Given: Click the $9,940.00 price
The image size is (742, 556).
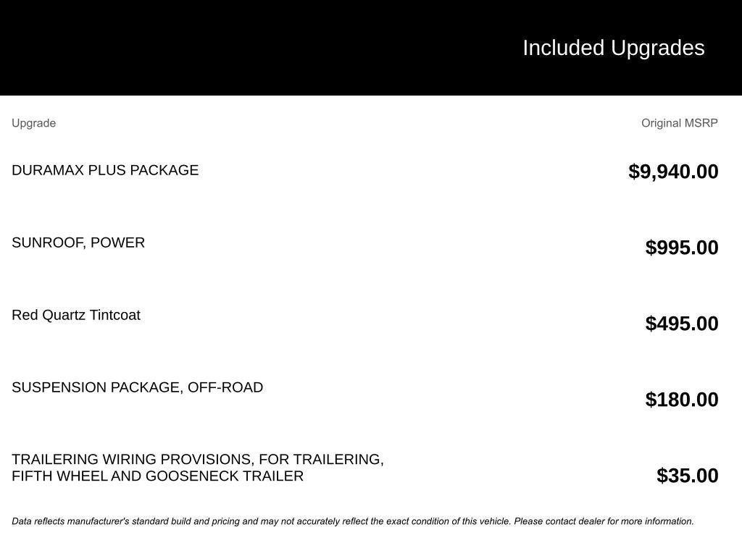Looking at the screenshot, I should (x=673, y=172).
